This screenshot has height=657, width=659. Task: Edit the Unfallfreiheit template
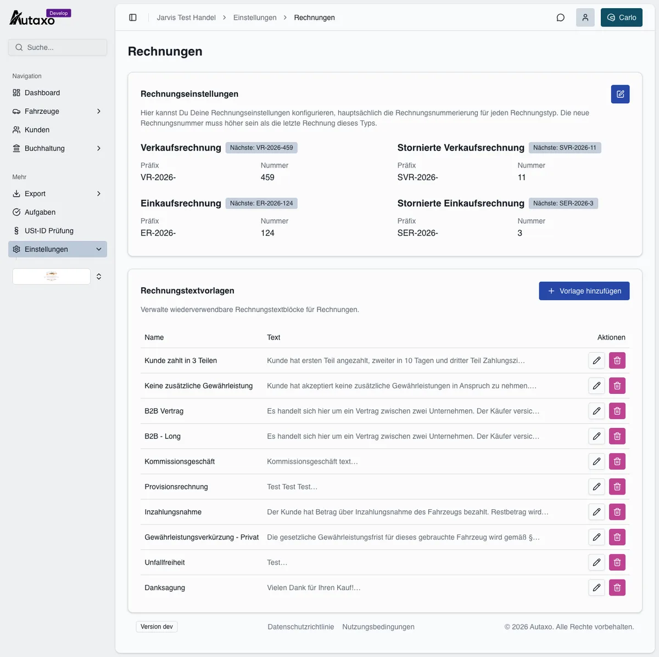(596, 563)
